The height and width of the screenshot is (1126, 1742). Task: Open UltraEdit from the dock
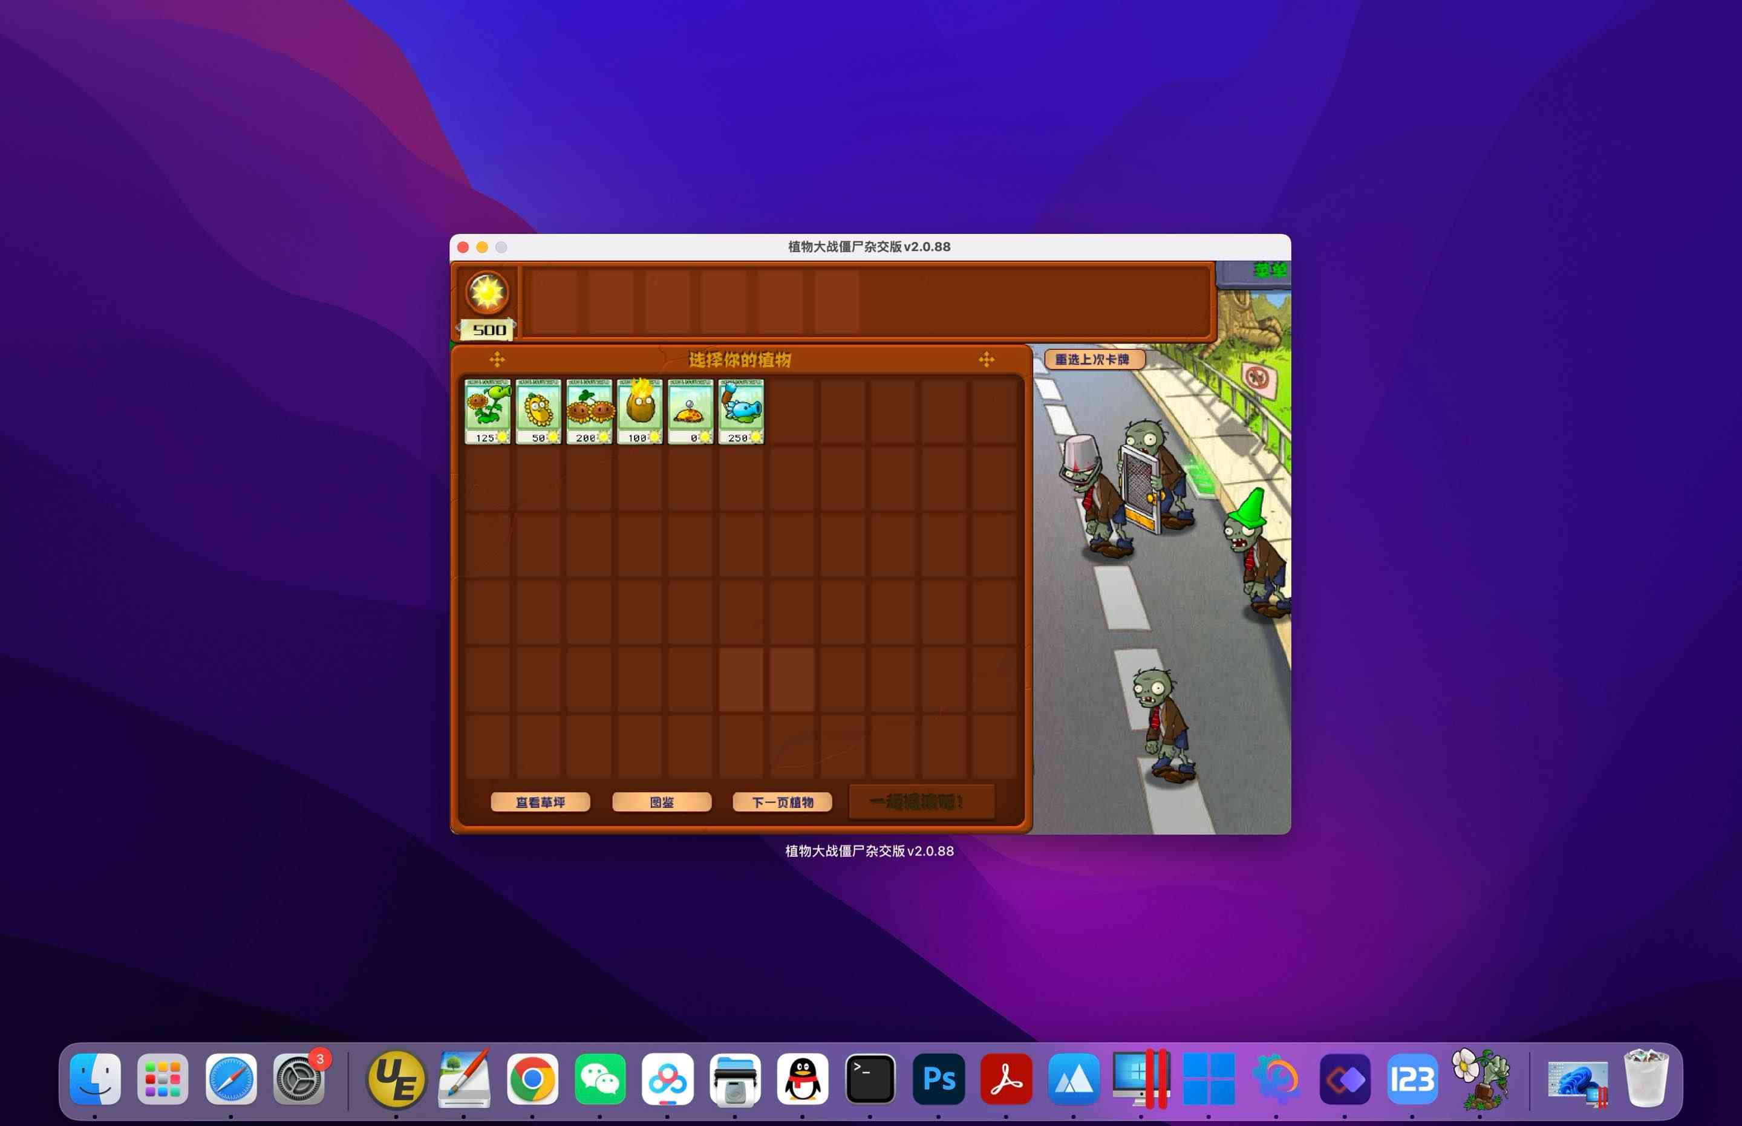396,1079
